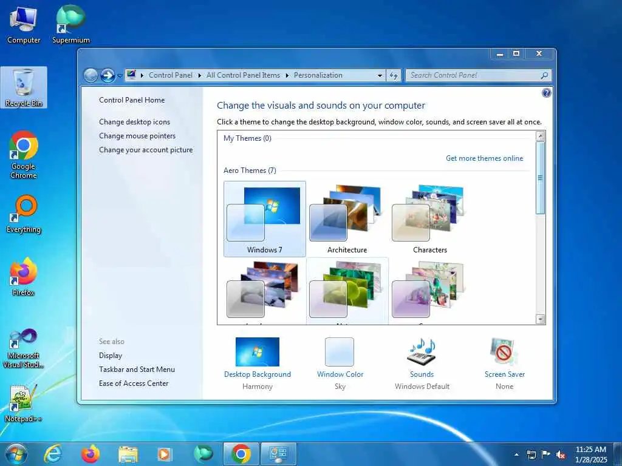Click the theme list scrollbar thumb

(540, 178)
